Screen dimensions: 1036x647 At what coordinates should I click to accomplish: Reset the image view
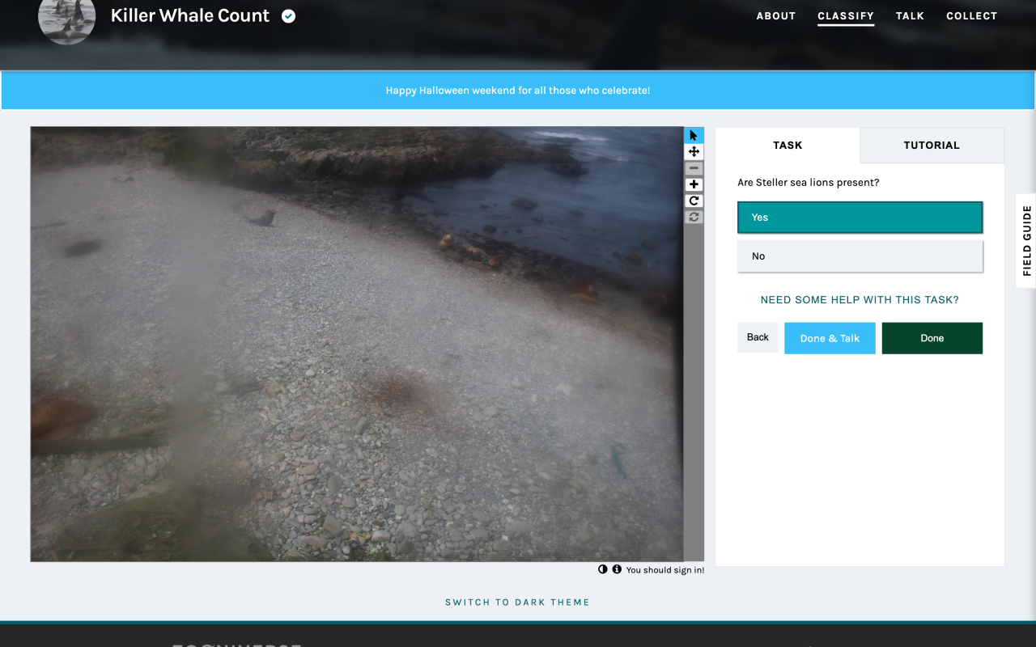coord(694,217)
